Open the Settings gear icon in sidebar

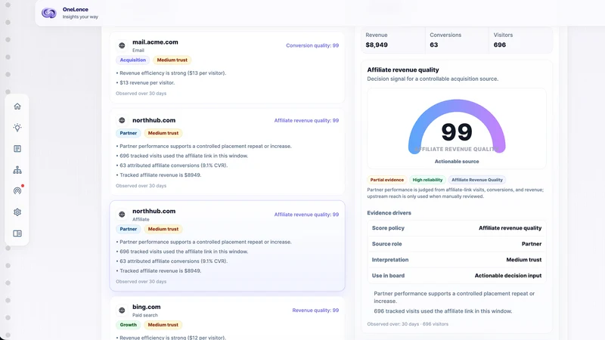[17, 212]
